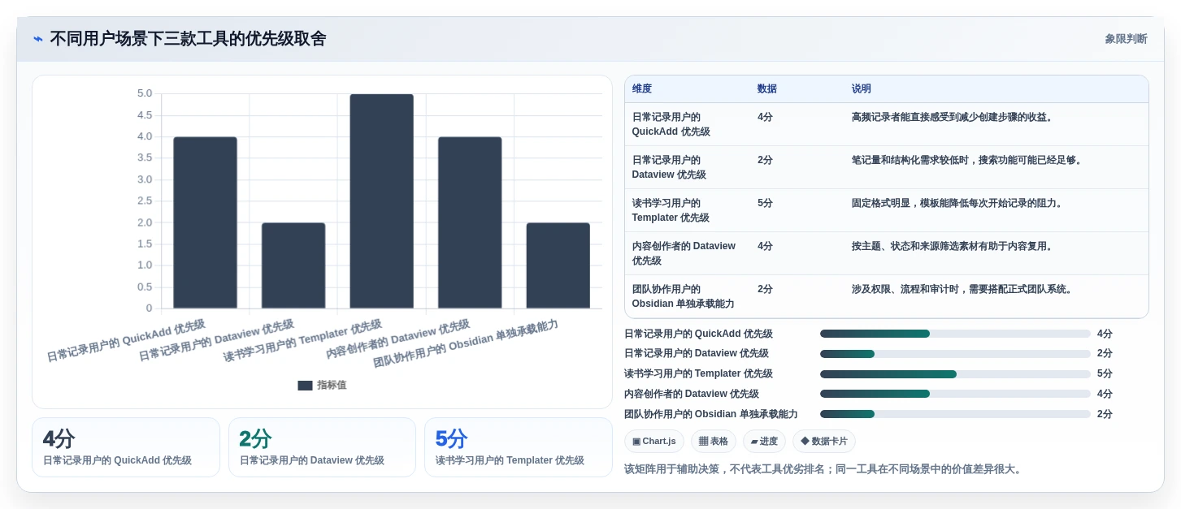The width and height of the screenshot is (1181, 509).
Task: Click the QuickAdd bar in the chart
Action: click(x=206, y=222)
